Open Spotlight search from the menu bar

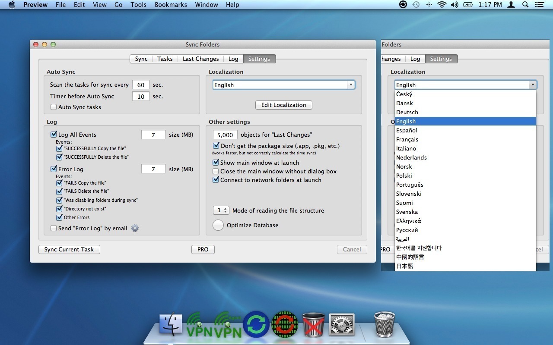524,5
